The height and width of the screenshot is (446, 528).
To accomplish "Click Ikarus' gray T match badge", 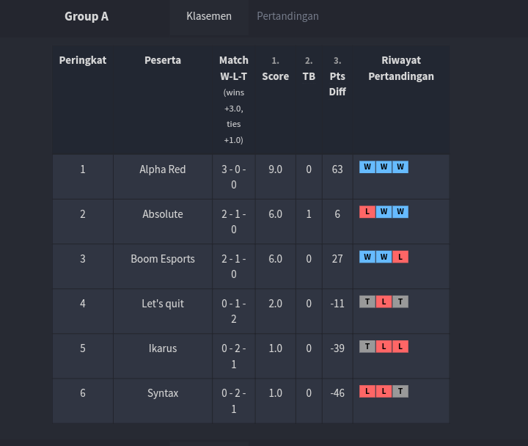I will coord(367,346).
